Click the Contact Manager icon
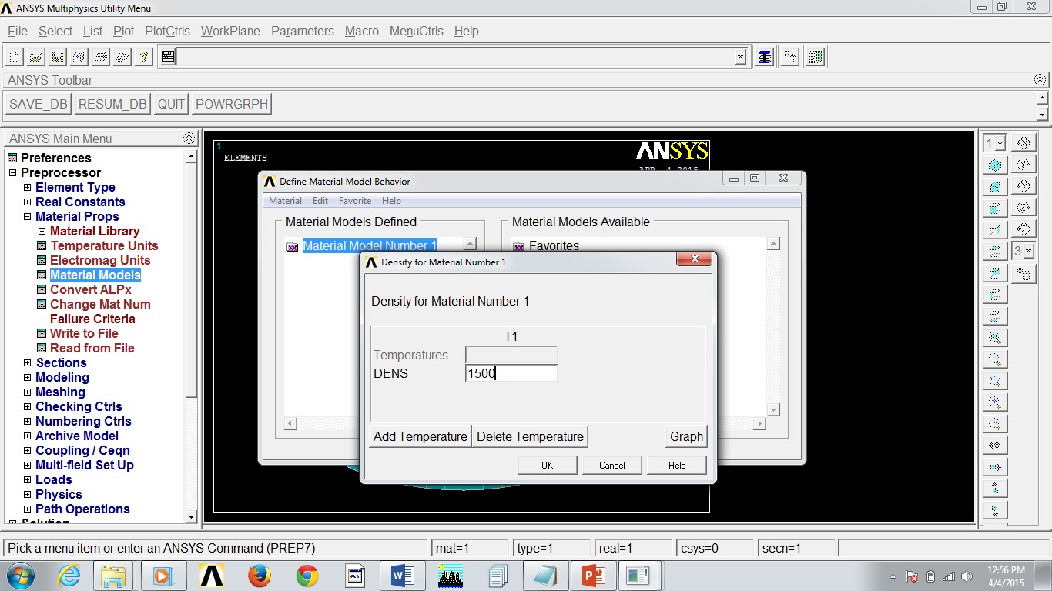 point(816,57)
